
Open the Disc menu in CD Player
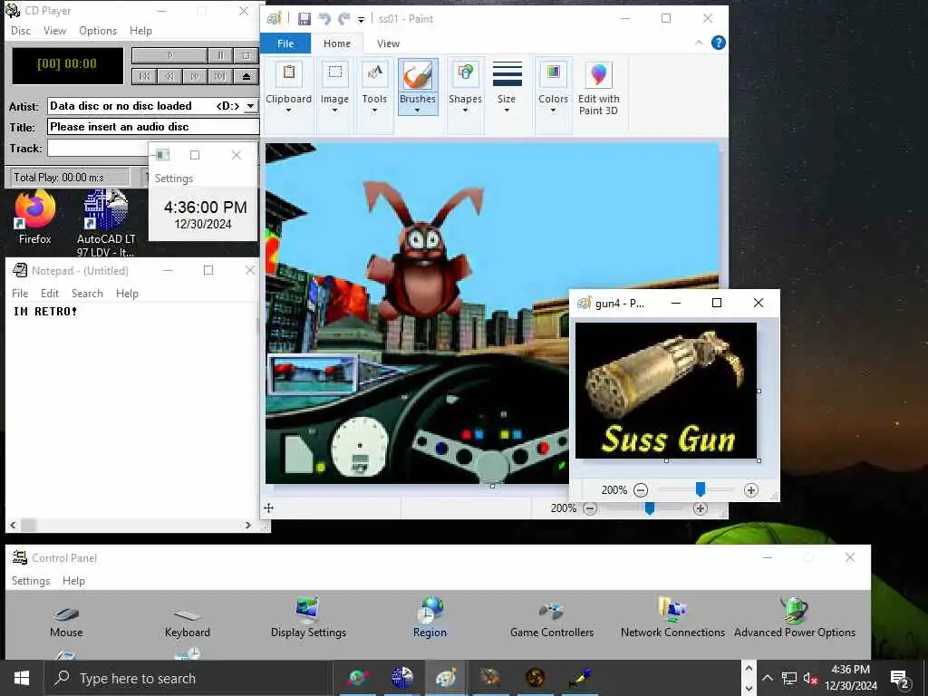tap(21, 31)
